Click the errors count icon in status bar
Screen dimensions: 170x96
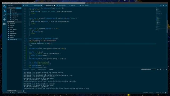pos(12,93)
